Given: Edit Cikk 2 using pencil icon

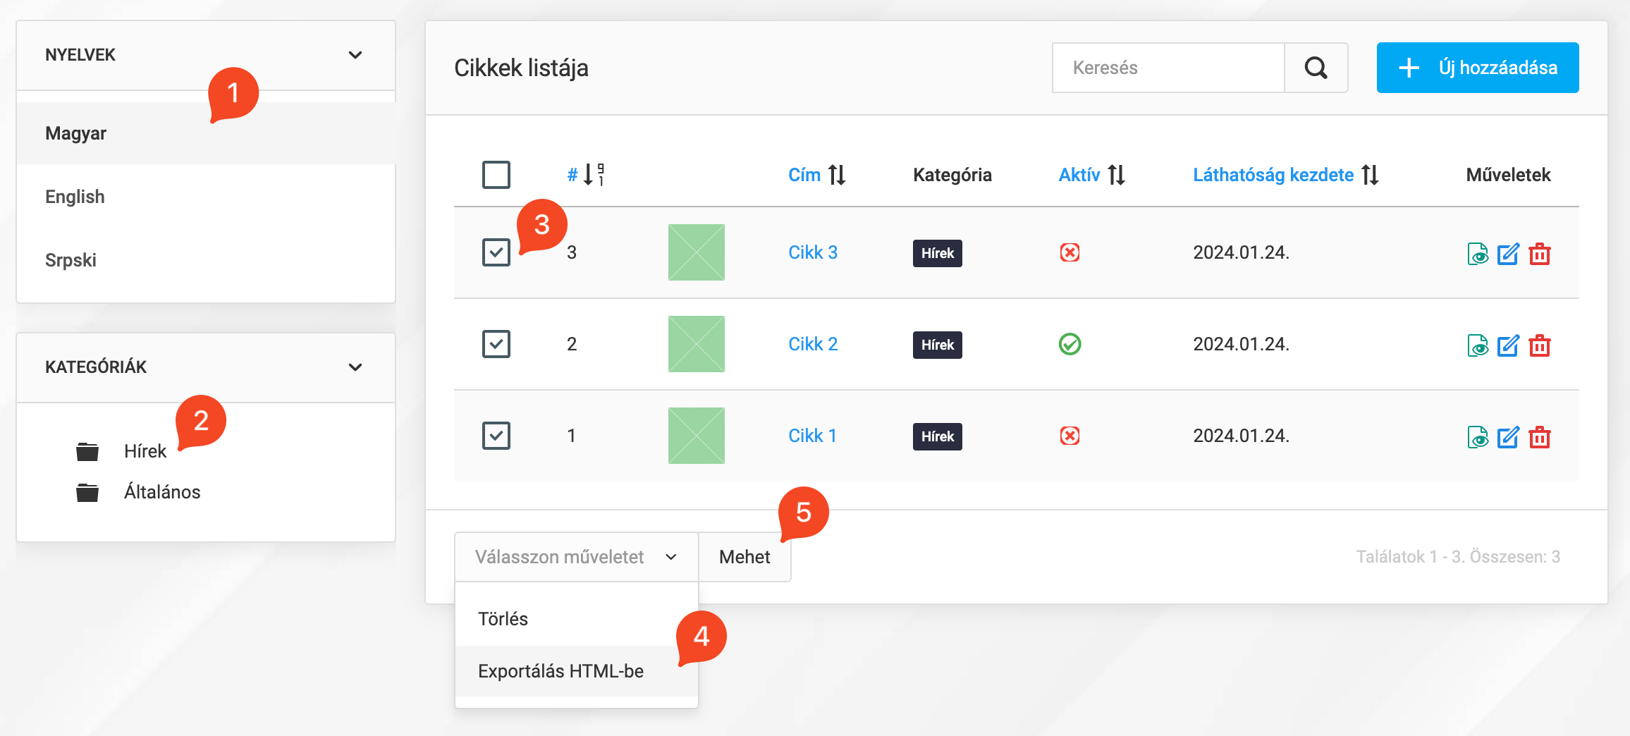Looking at the screenshot, I should pyautogui.click(x=1508, y=345).
